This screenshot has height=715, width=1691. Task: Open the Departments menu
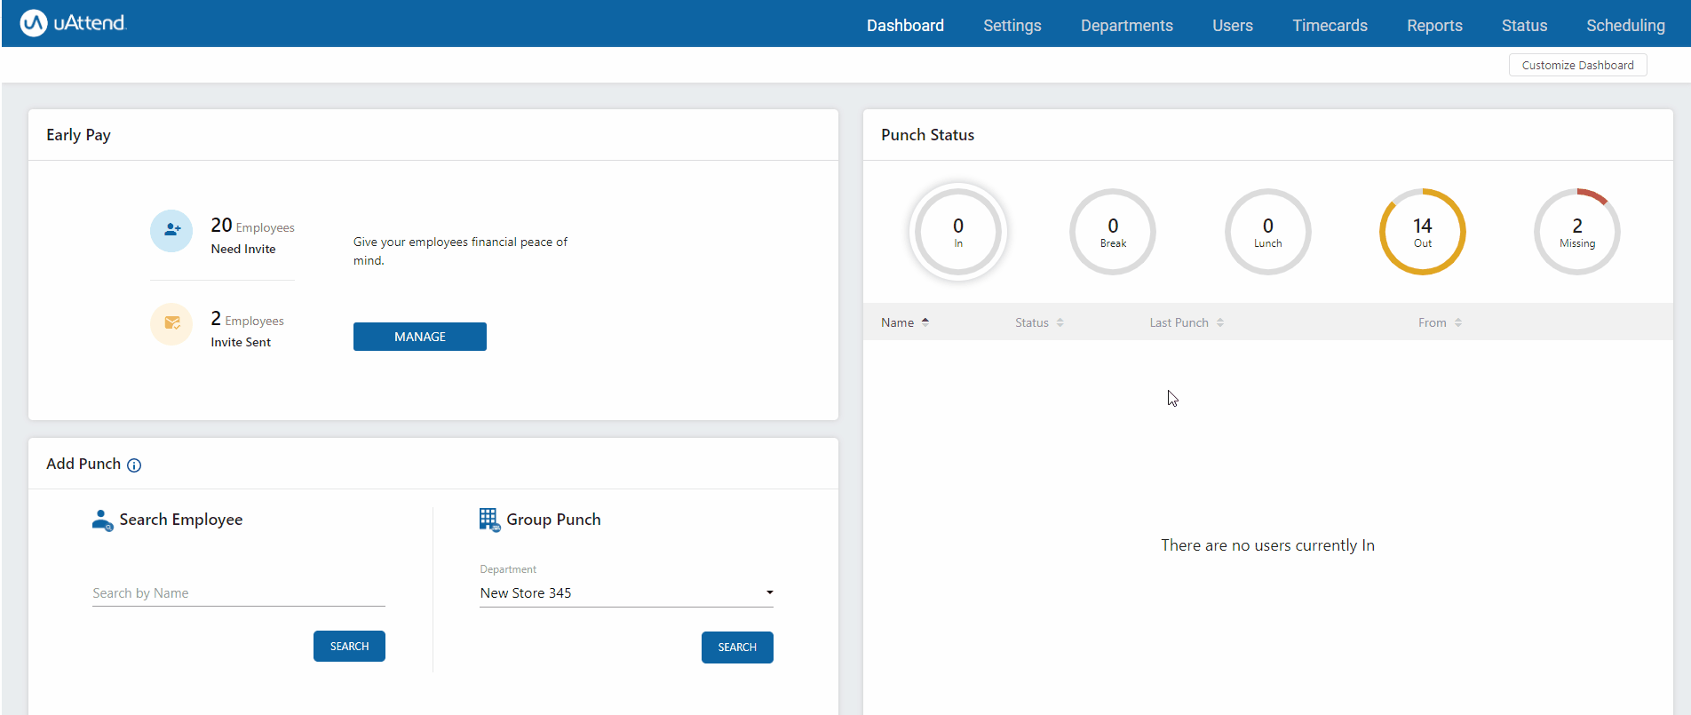click(x=1127, y=26)
